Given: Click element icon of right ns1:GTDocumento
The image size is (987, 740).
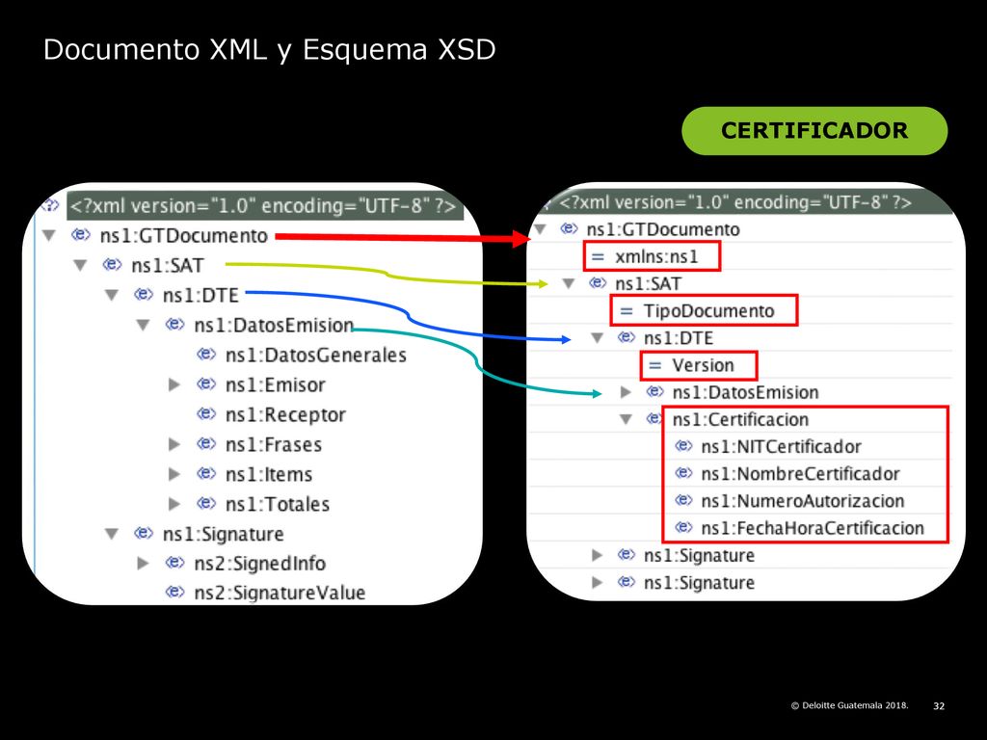Looking at the screenshot, I should click(569, 228).
